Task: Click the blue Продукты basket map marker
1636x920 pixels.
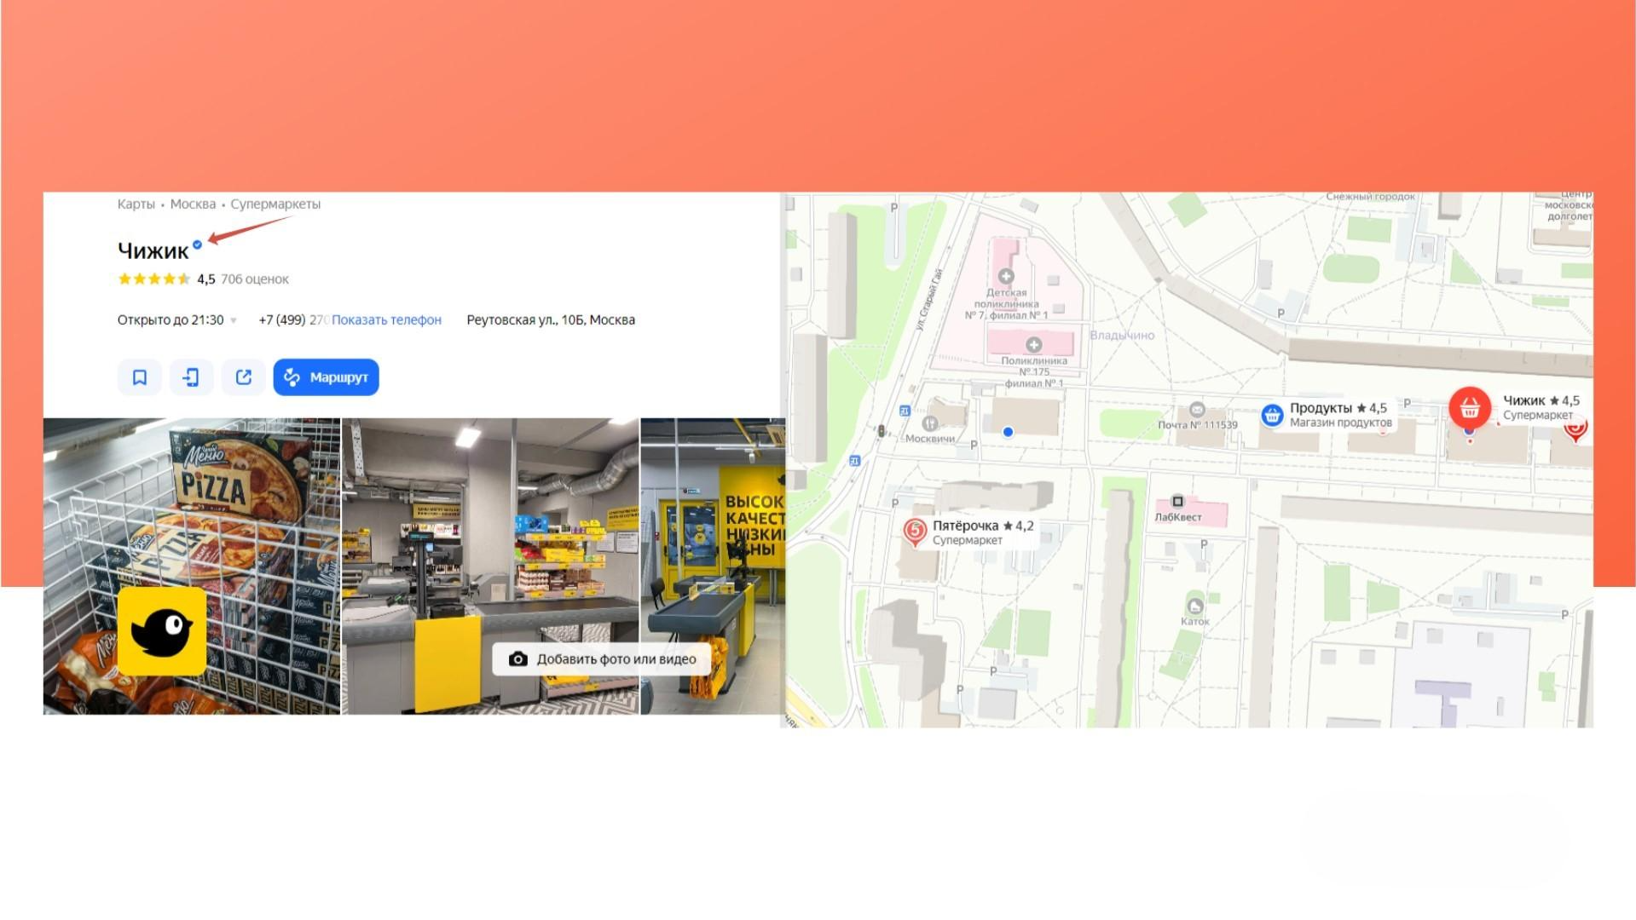Action: point(1272,415)
